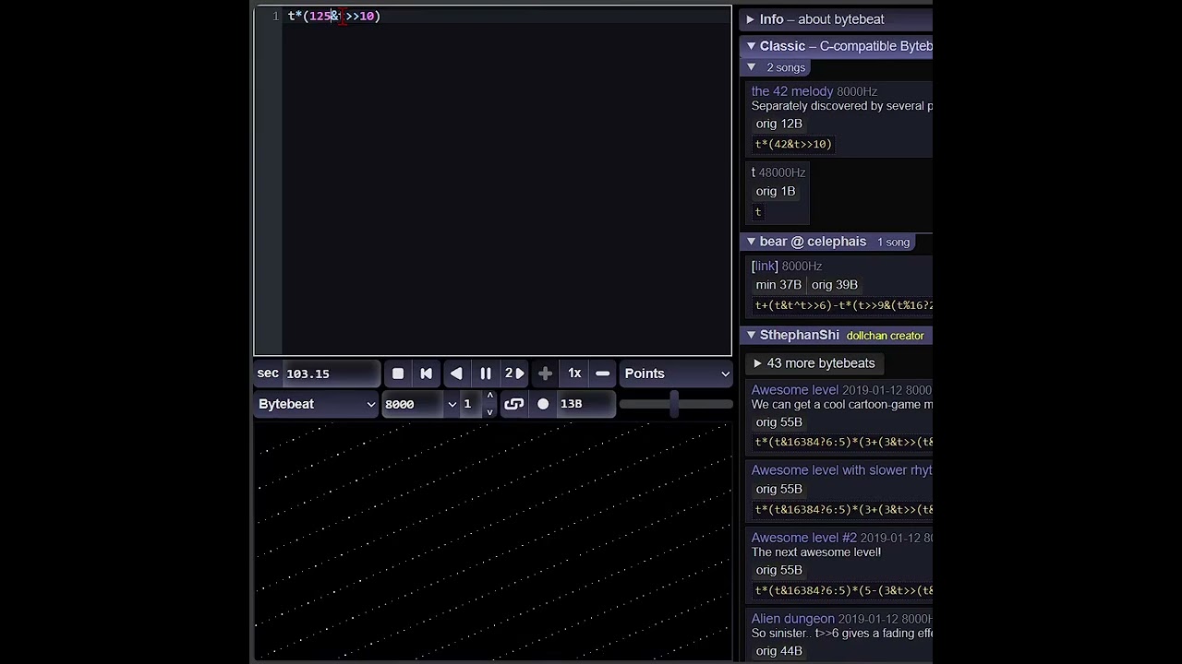The height and width of the screenshot is (664, 1182).
Task: Select the min 37B version
Action: 778,285
